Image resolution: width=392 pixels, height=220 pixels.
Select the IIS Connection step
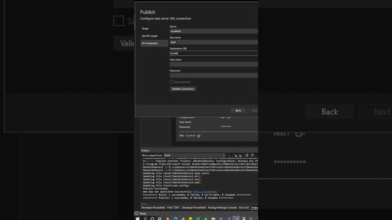pyautogui.click(x=154, y=43)
